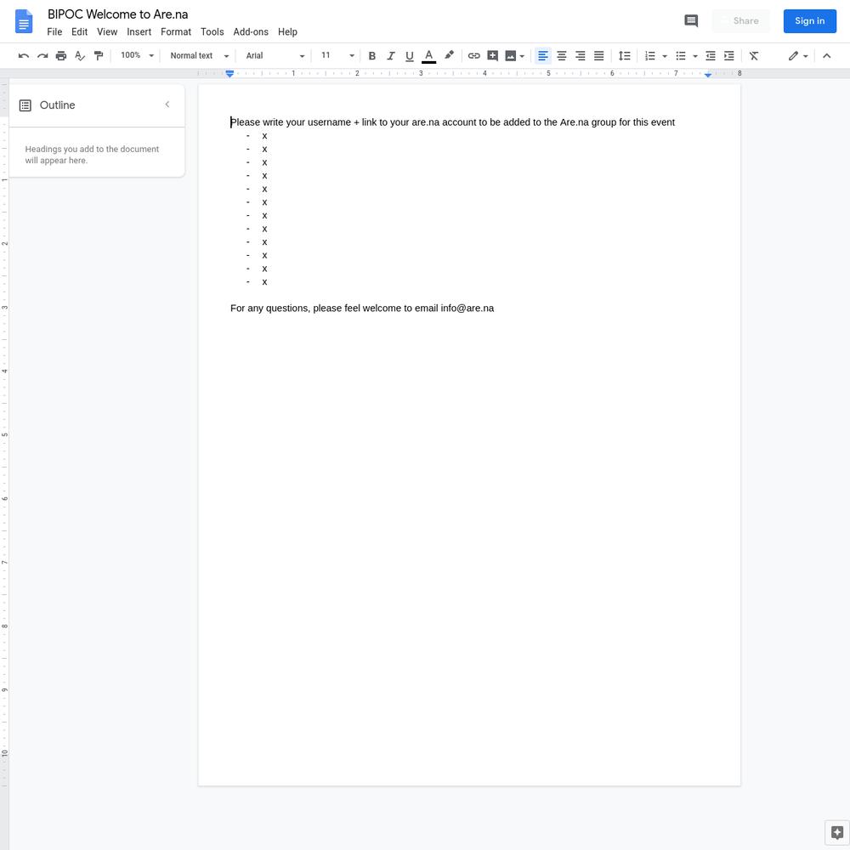Viewport: 850px width, 850px height.
Task: Open the View menu
Action: (x=107, y=32)
